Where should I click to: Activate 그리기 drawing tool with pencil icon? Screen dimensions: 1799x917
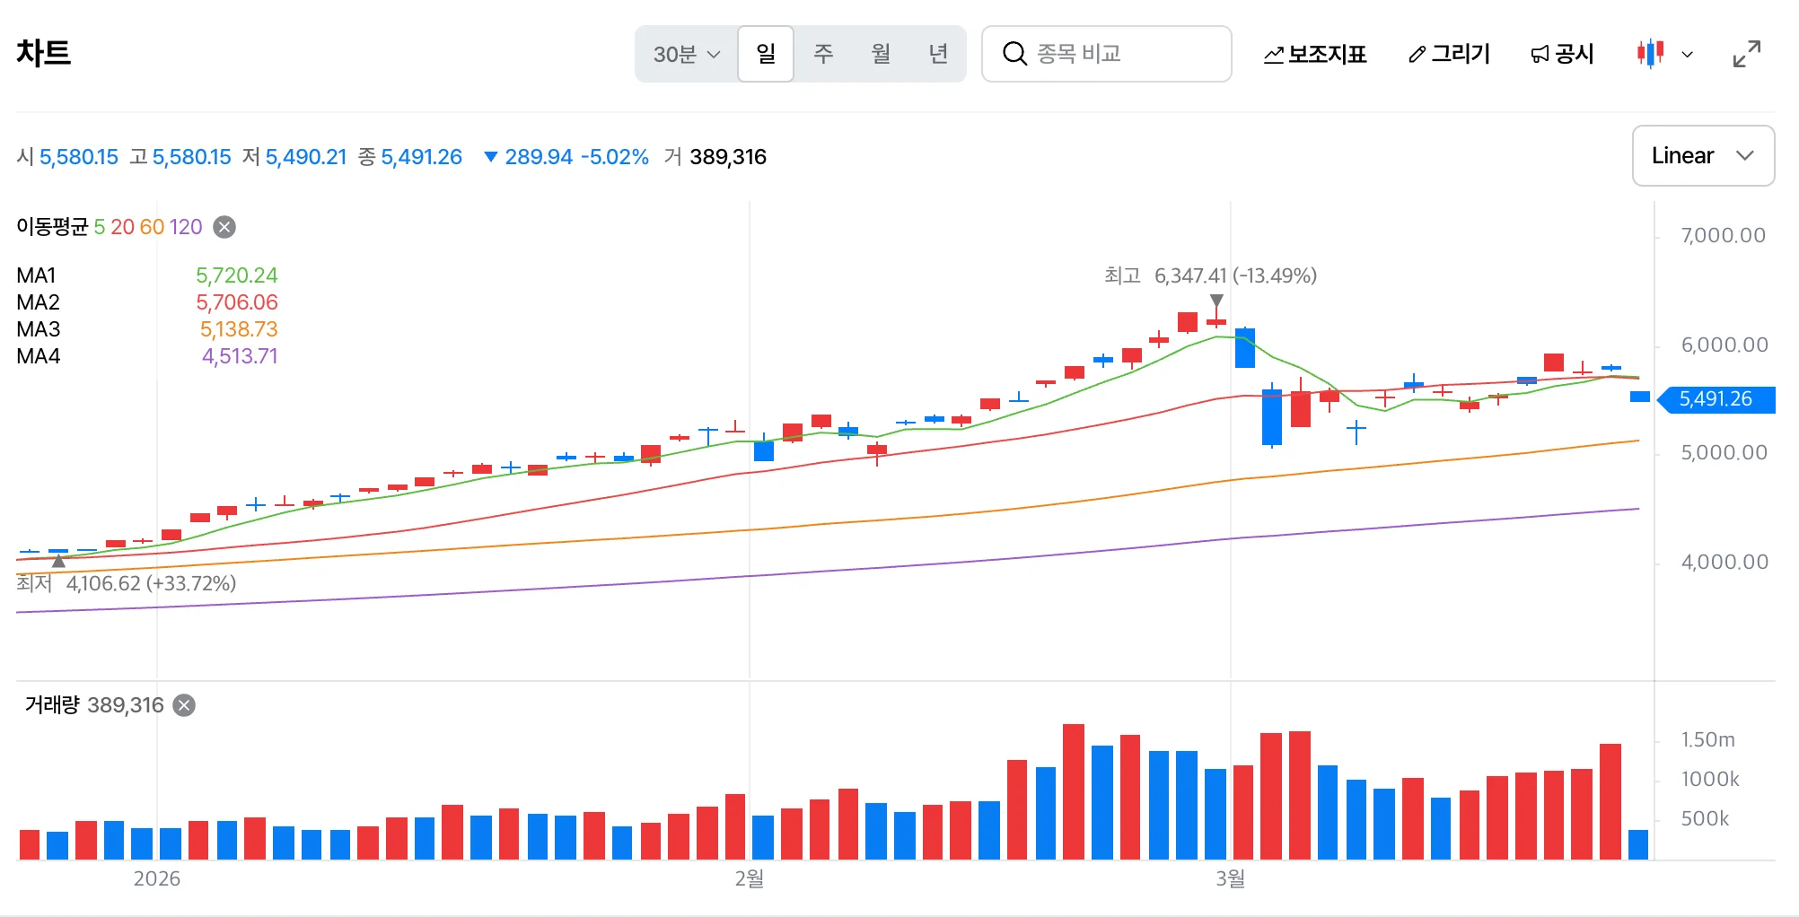tap(1417, 55)
